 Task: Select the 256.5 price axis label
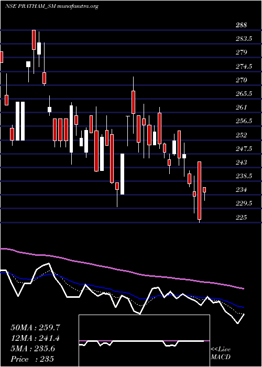[x=244, y=121]
